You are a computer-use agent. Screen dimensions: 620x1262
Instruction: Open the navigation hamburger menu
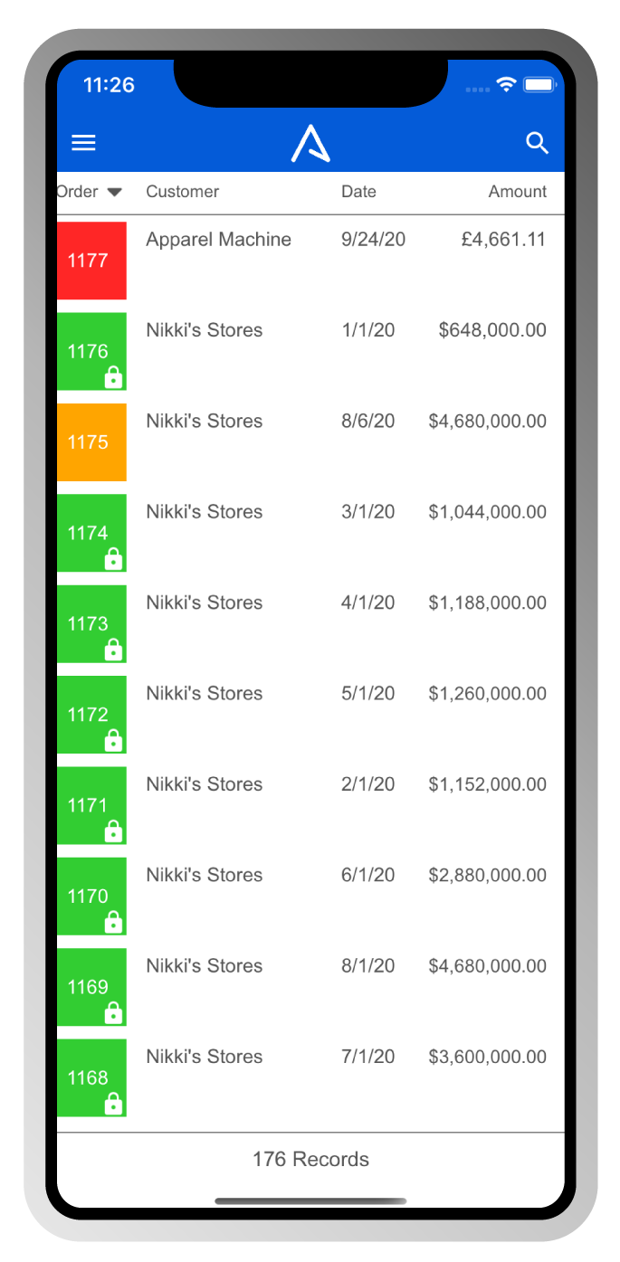[83, 142]
